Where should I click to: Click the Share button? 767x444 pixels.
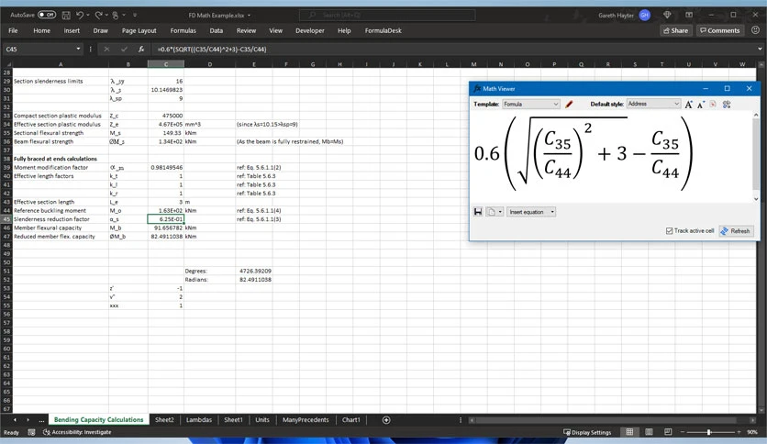tap(675, 30)
